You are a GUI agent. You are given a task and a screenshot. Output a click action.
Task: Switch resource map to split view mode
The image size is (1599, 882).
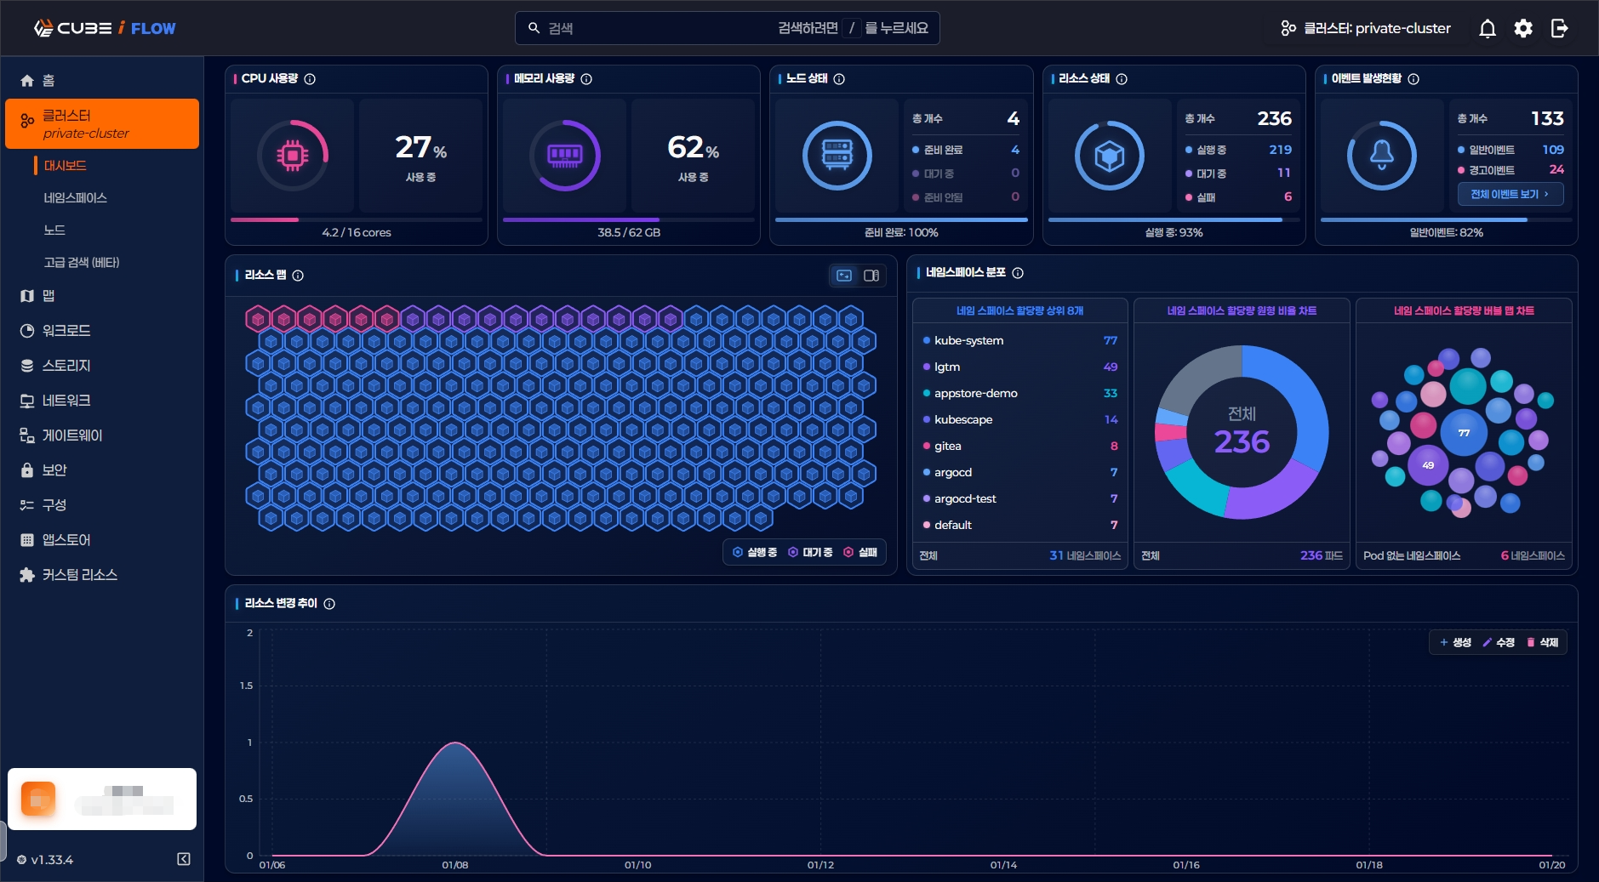tap(871, 276)
